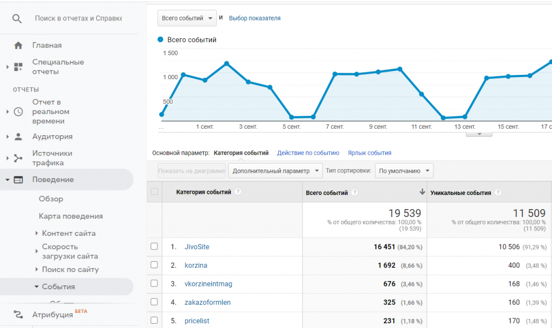Check the JivoSite row checkbox
The width and height of the screenshot is (552, 328).
point(154,247)
